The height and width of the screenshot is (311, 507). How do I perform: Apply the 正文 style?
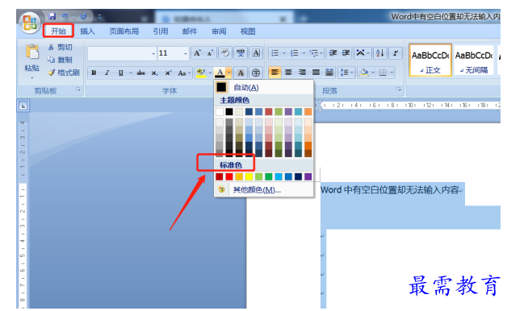pyautogui.click(x=430, y=60)
